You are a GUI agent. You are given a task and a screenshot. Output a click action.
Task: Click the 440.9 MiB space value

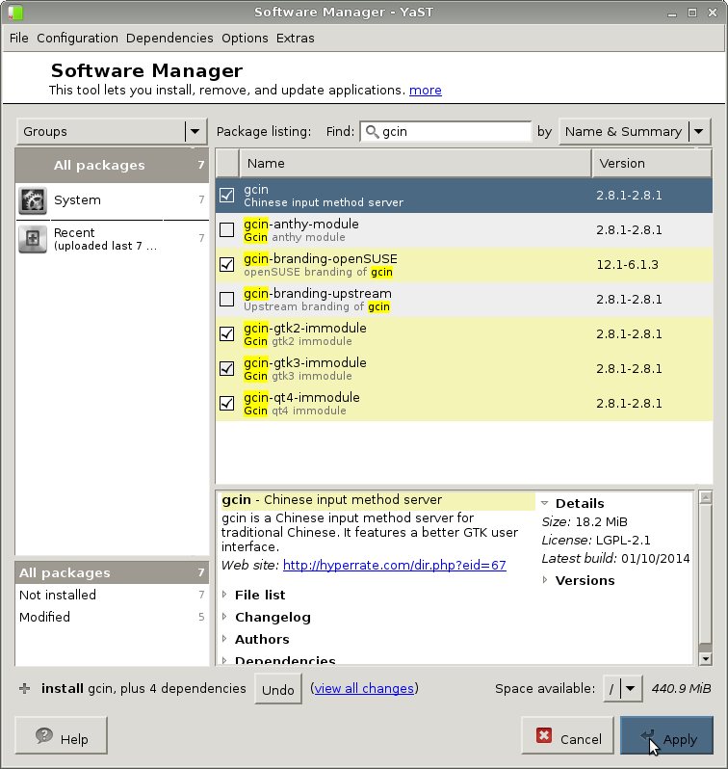(681, 689)
